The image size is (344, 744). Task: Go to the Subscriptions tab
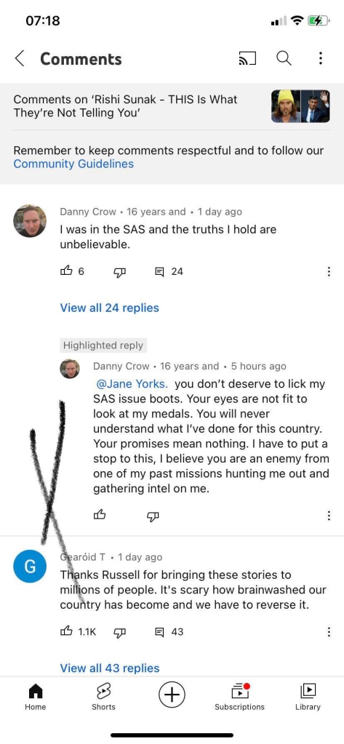click(x=239, y=697)
